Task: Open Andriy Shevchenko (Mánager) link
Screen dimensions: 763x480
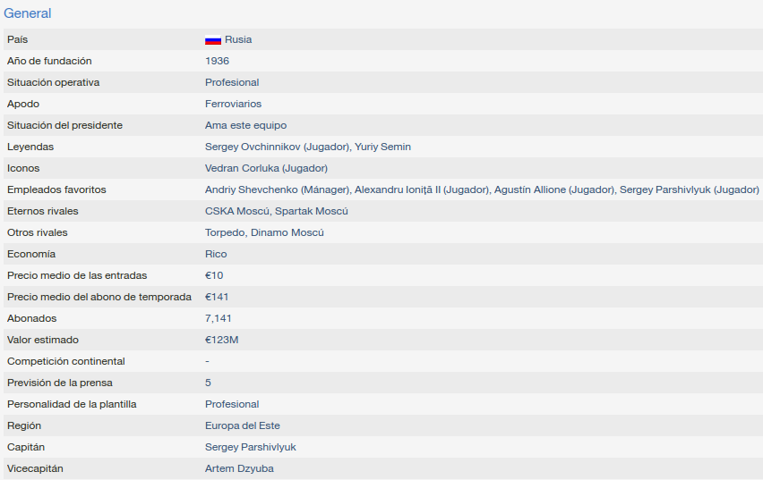Action: coord(277,189)
